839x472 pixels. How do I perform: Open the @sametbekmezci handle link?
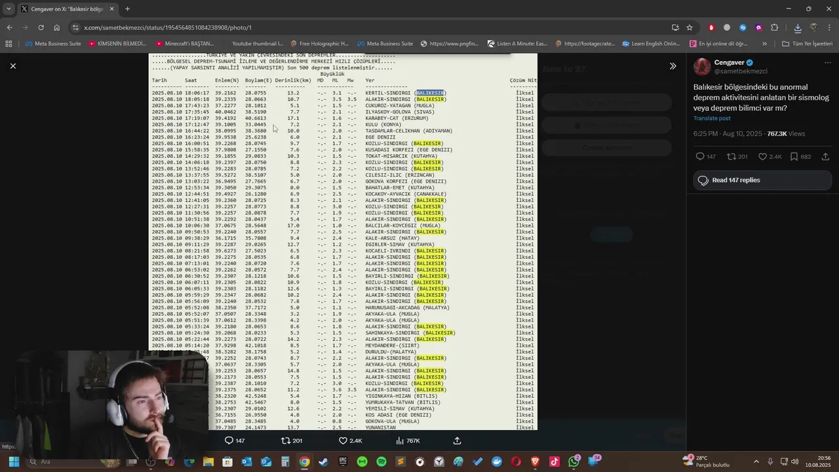pyautogui.click(x=741, y=71)
